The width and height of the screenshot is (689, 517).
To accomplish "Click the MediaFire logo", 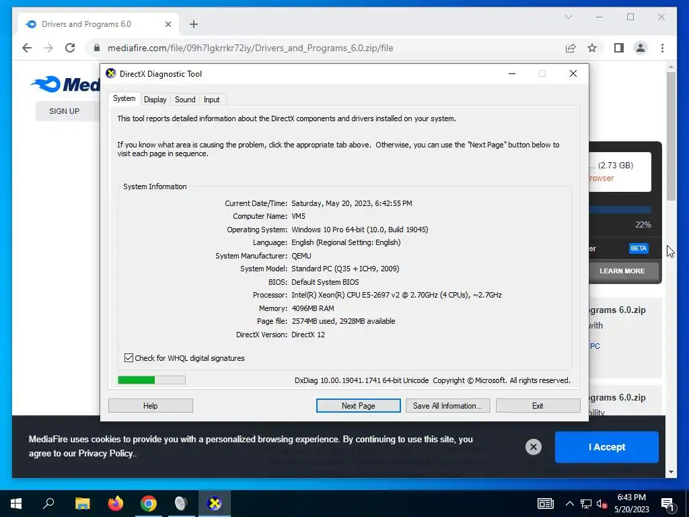I will 66,84.
